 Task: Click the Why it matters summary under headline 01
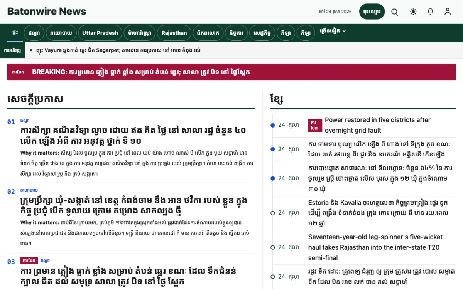[137, 163]
